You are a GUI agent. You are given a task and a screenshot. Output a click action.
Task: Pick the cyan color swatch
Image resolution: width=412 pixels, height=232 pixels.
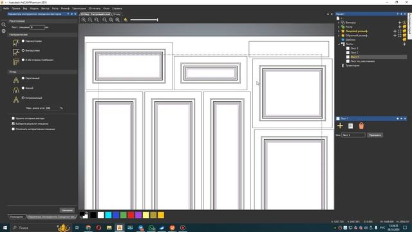click(108, 215)
